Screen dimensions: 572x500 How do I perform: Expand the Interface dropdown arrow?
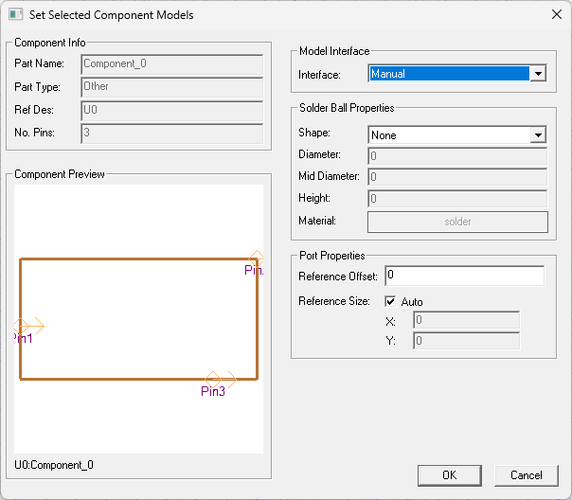coord(538,74)
